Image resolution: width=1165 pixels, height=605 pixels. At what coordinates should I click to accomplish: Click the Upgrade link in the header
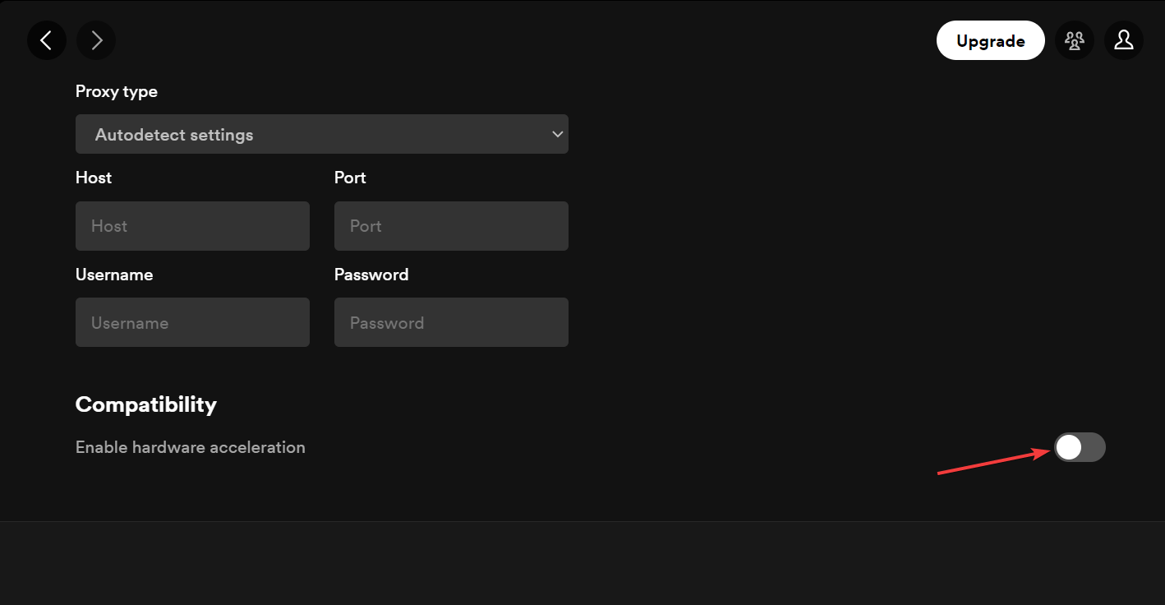coord(991,40)
